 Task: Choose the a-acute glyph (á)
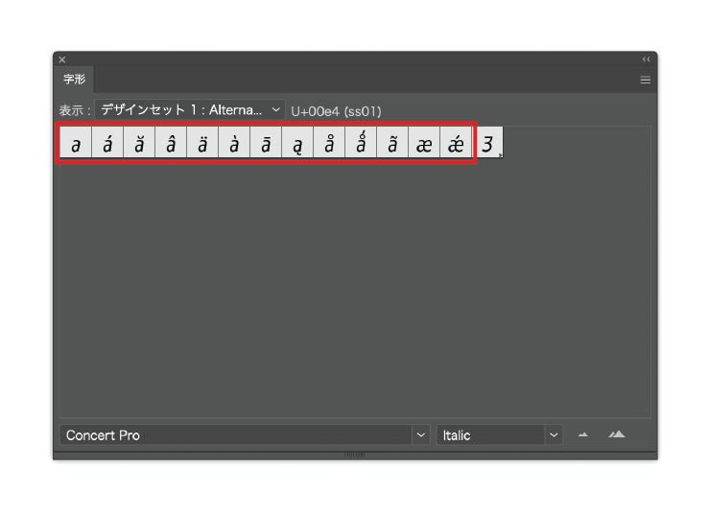point(107,145)
